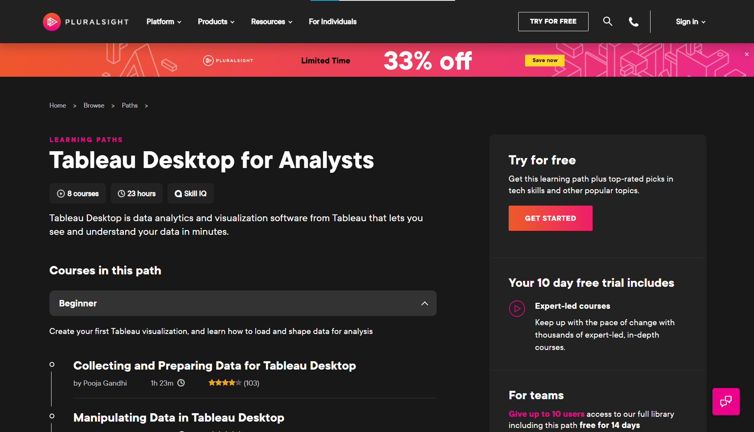The image size is (754, 432).
Task: Expand the Sign in dropdown
Action: (690, 22)
